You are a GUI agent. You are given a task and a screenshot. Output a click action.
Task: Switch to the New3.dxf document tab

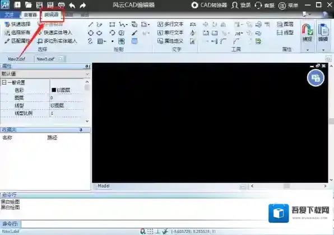(x=45, y=59)
